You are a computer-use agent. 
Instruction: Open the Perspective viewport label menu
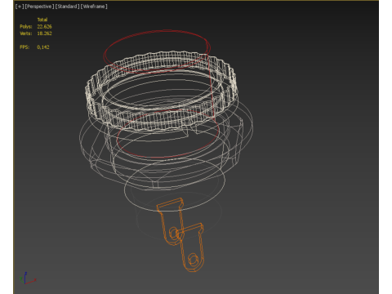[40, 7]
